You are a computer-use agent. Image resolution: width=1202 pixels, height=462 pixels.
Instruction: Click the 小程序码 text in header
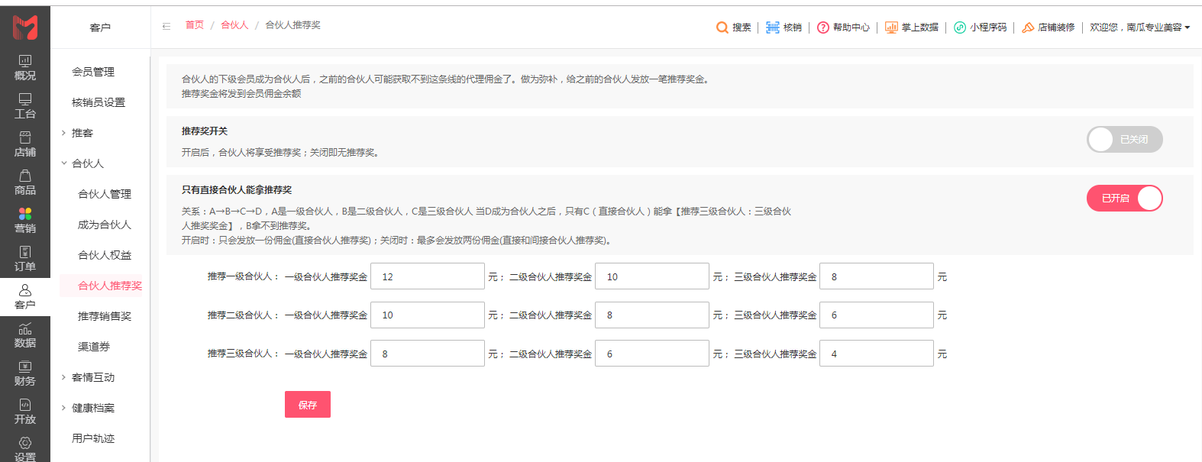pyautogui.click(x=988, y=27)
